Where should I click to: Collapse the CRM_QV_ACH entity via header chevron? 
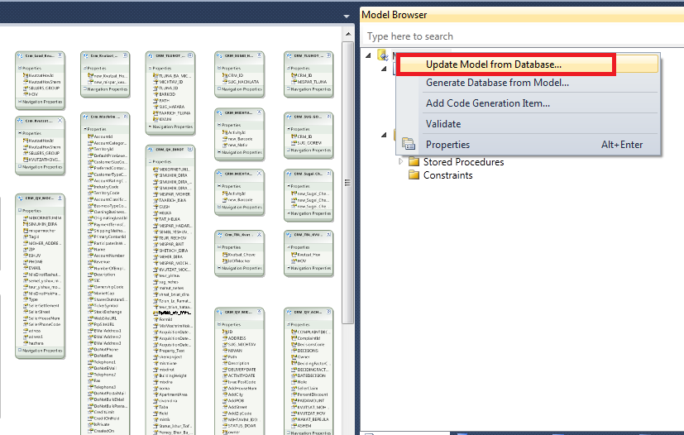329,312
